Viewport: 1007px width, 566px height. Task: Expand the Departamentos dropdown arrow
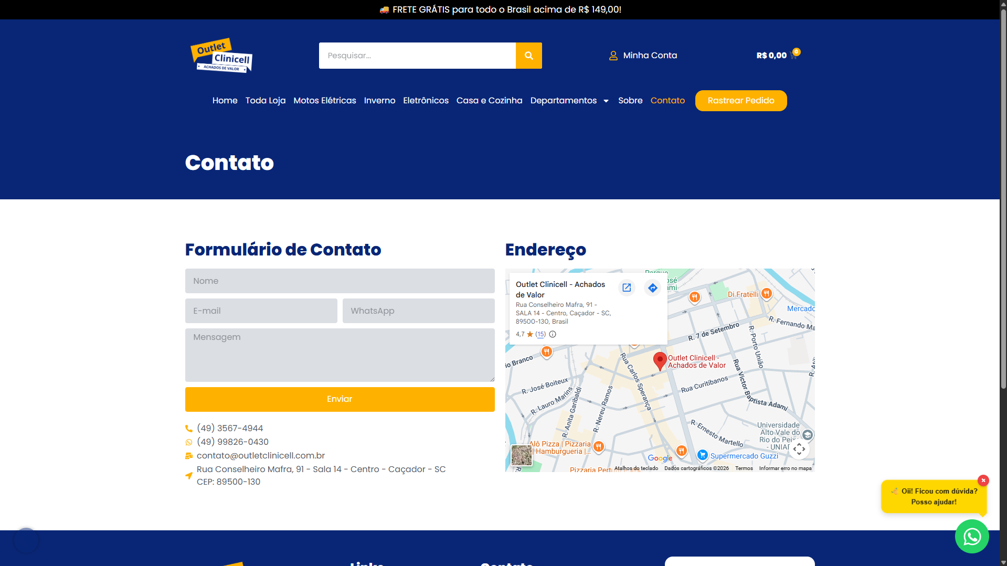pyautogui.click(x=606, y=101)
